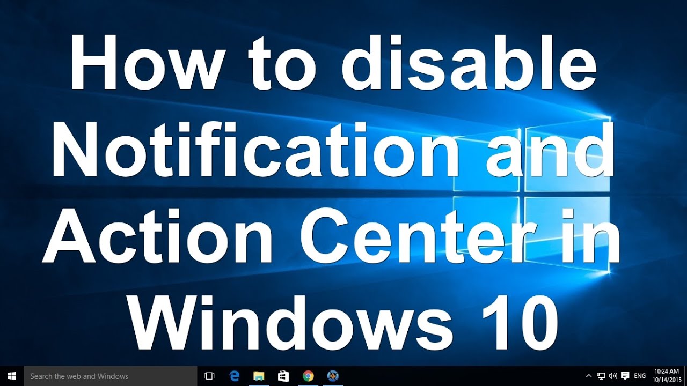This screenshot has height=386, width=687.
Task: Launch Google Chrome from the taskbar
Action: coord(308,376)
